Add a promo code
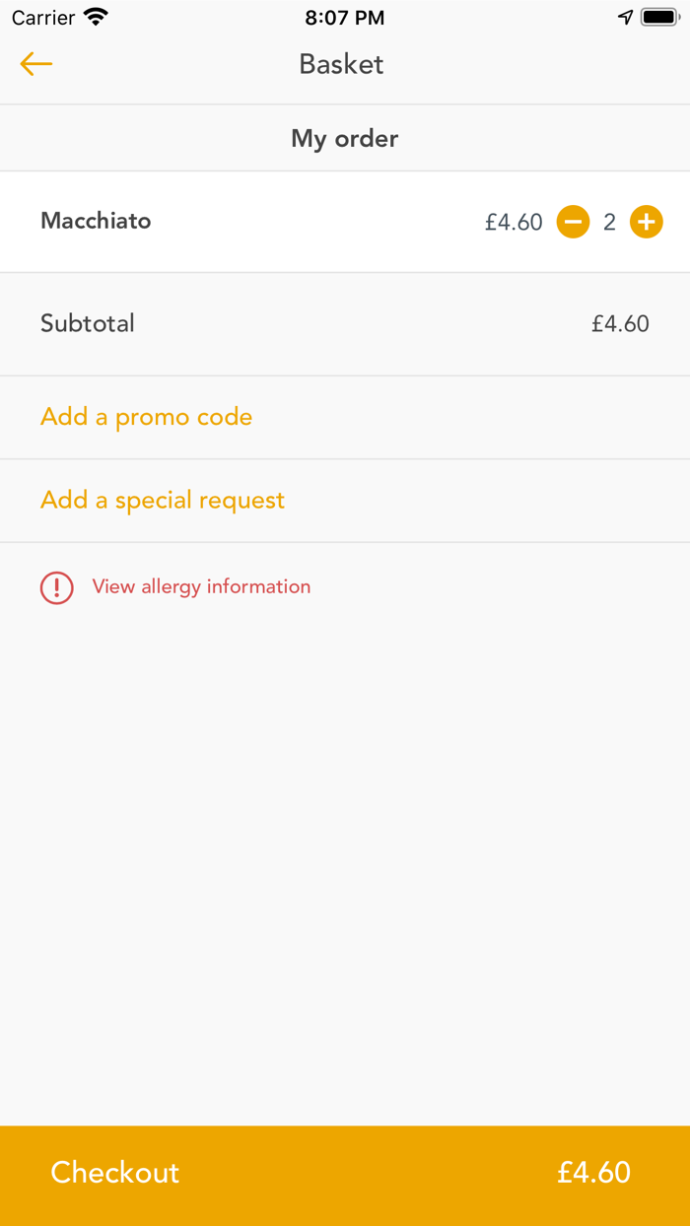Image resolution: width=690 pixels, height=1226 pixels. [146, 417]
